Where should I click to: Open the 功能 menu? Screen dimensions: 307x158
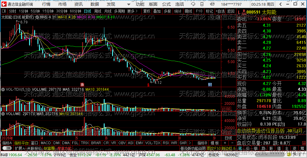coord(140,4)
